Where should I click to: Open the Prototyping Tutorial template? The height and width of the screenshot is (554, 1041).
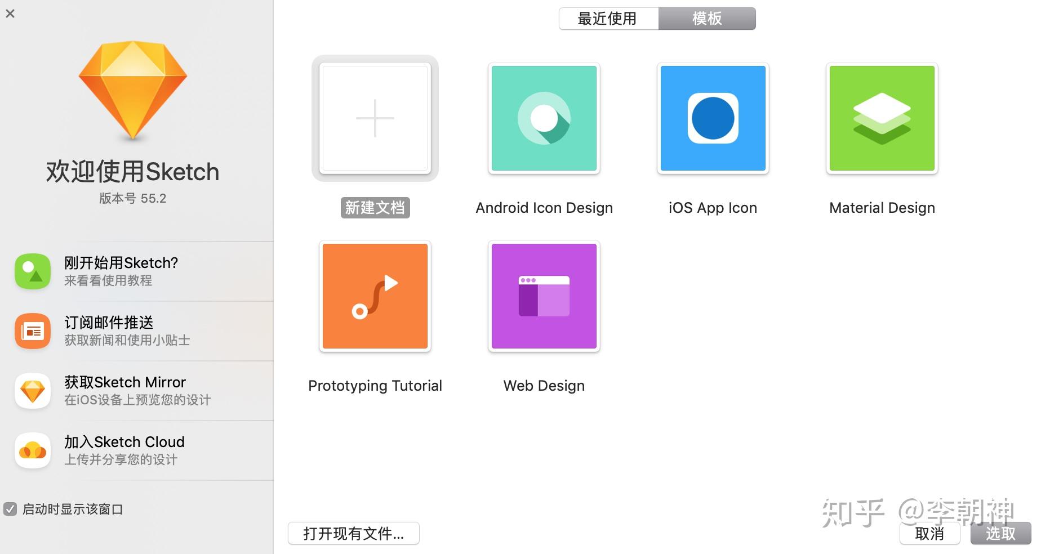click(x=375, y=296)
